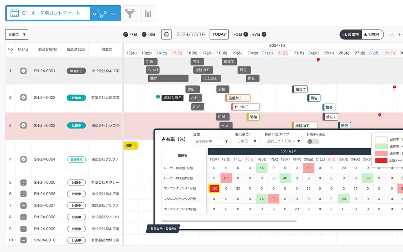This screenshot has width=403, height=252.
Task: Click the funnel filter icon
Action: pyautogui.click(x=129, y=13)
